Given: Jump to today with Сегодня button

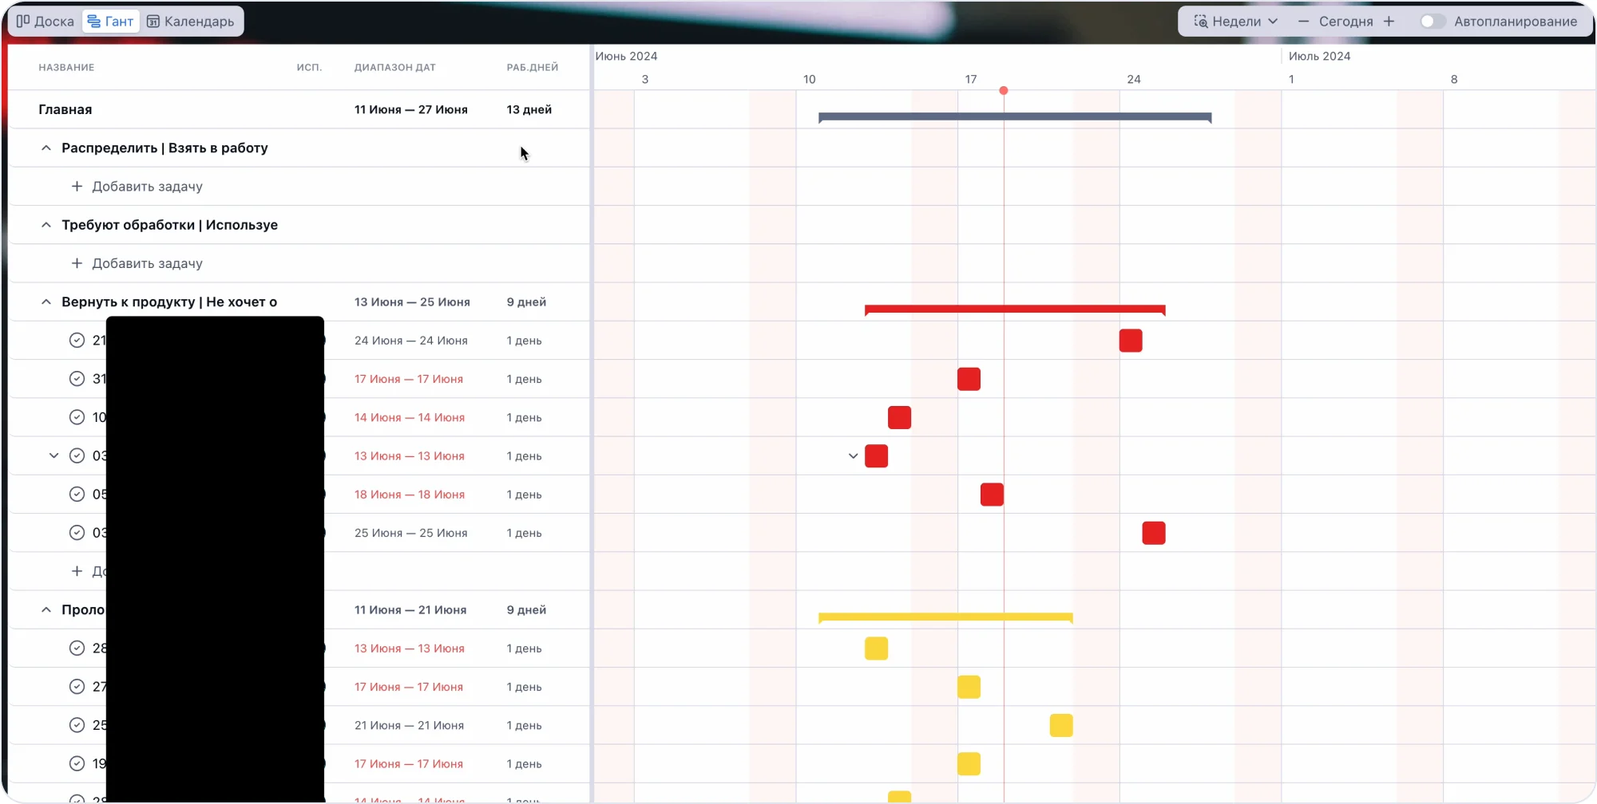Looking at the screenshot, I should coord(1345,22).
